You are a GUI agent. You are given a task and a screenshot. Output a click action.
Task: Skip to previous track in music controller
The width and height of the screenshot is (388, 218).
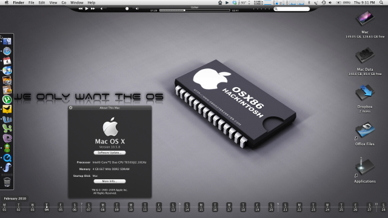pos(81,8)
